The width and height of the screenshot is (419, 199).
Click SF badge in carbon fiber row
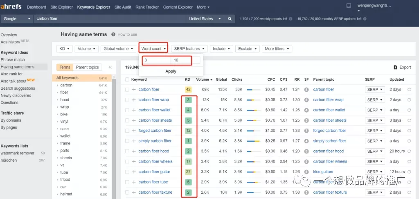point(306,90)
